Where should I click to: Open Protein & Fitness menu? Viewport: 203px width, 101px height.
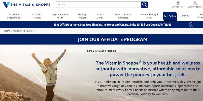[37, 16]
